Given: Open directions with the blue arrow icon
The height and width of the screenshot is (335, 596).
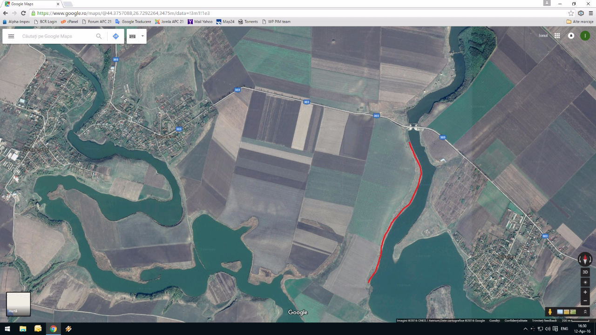Looking at the screenshot, I should [x=116, y=36].
